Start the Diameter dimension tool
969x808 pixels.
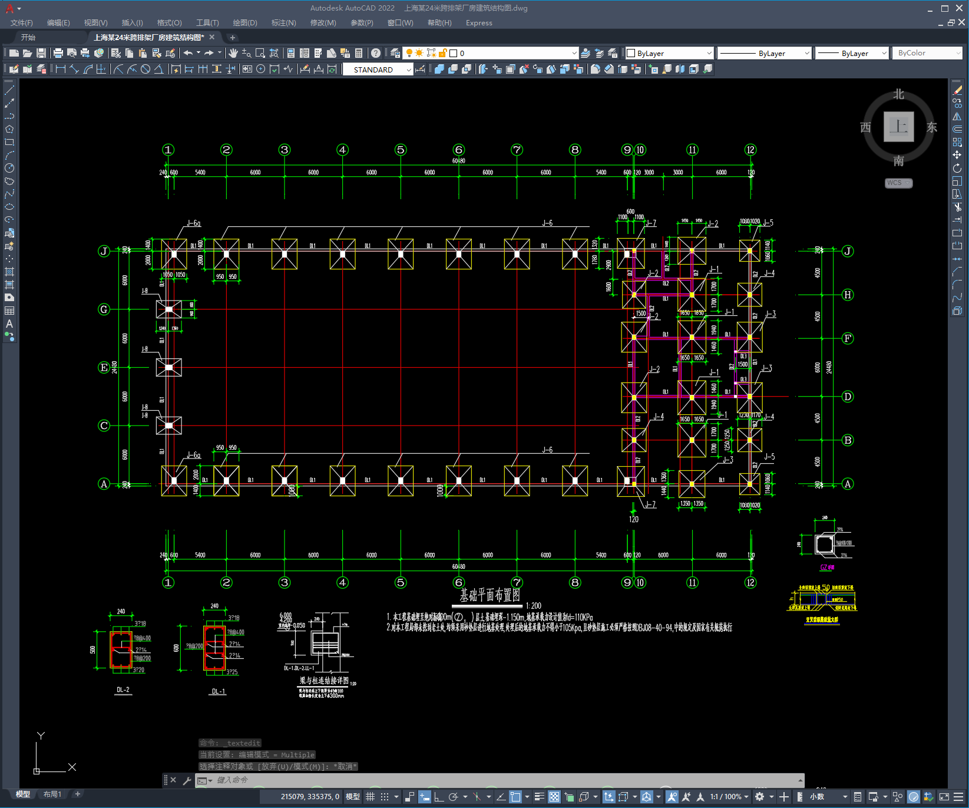145,69
